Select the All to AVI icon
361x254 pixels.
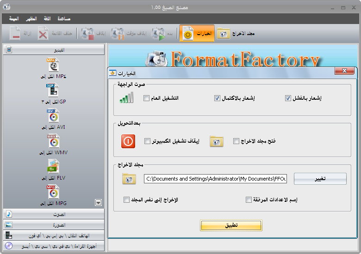53,115
